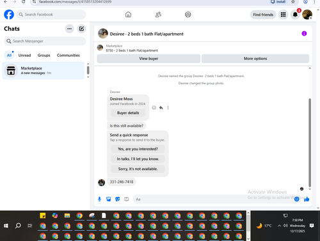Send a thumbs up like
Screen dimensions: 320x241
[307, 199]
